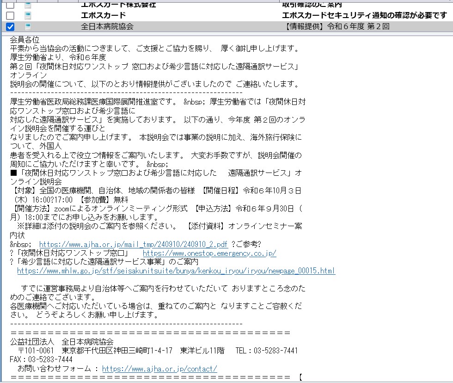Open the onestop.emergency.co.jp link

coord(209,253)
